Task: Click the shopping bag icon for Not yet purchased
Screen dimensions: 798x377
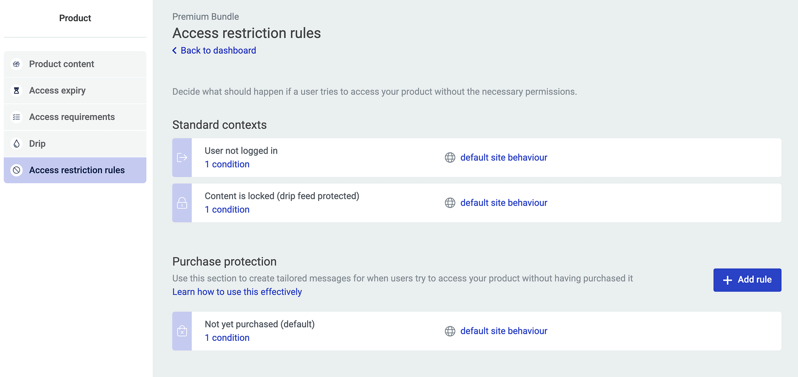Action: coord(182,331)
